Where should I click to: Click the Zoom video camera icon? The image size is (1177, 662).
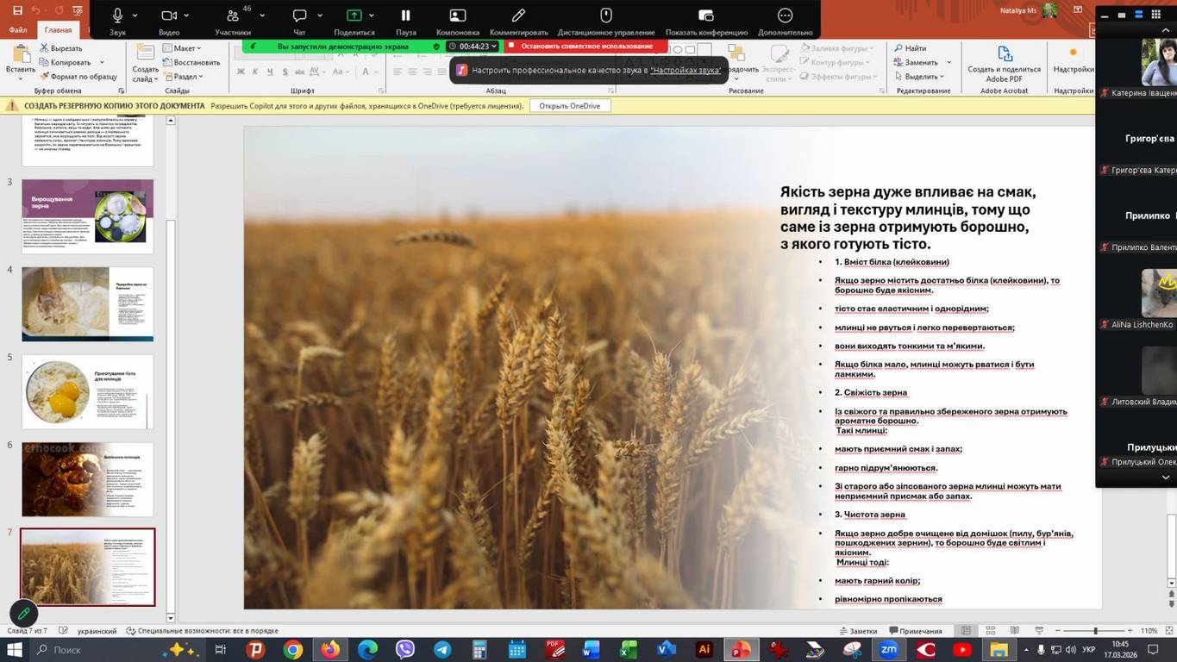pyautogui.click(x=169, y=16)
